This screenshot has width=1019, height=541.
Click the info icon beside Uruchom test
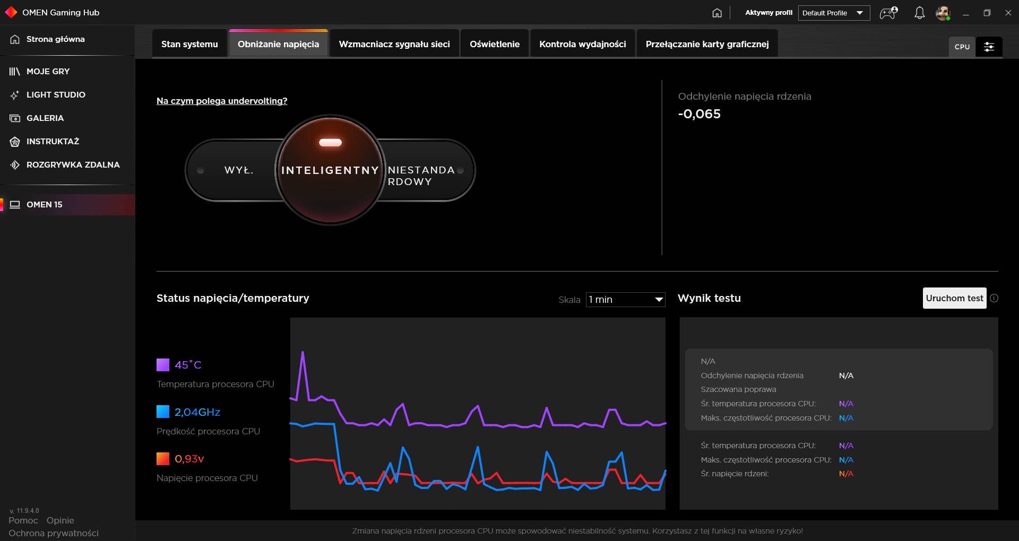click(994, 298)
